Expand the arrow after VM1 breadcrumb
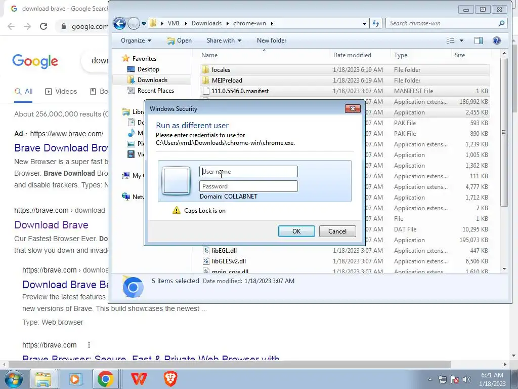Screen dimensions: 518x389 (186, 23)
